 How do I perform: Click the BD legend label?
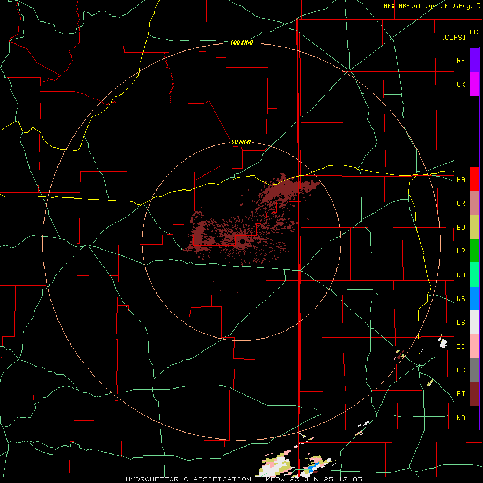[460, 228]
